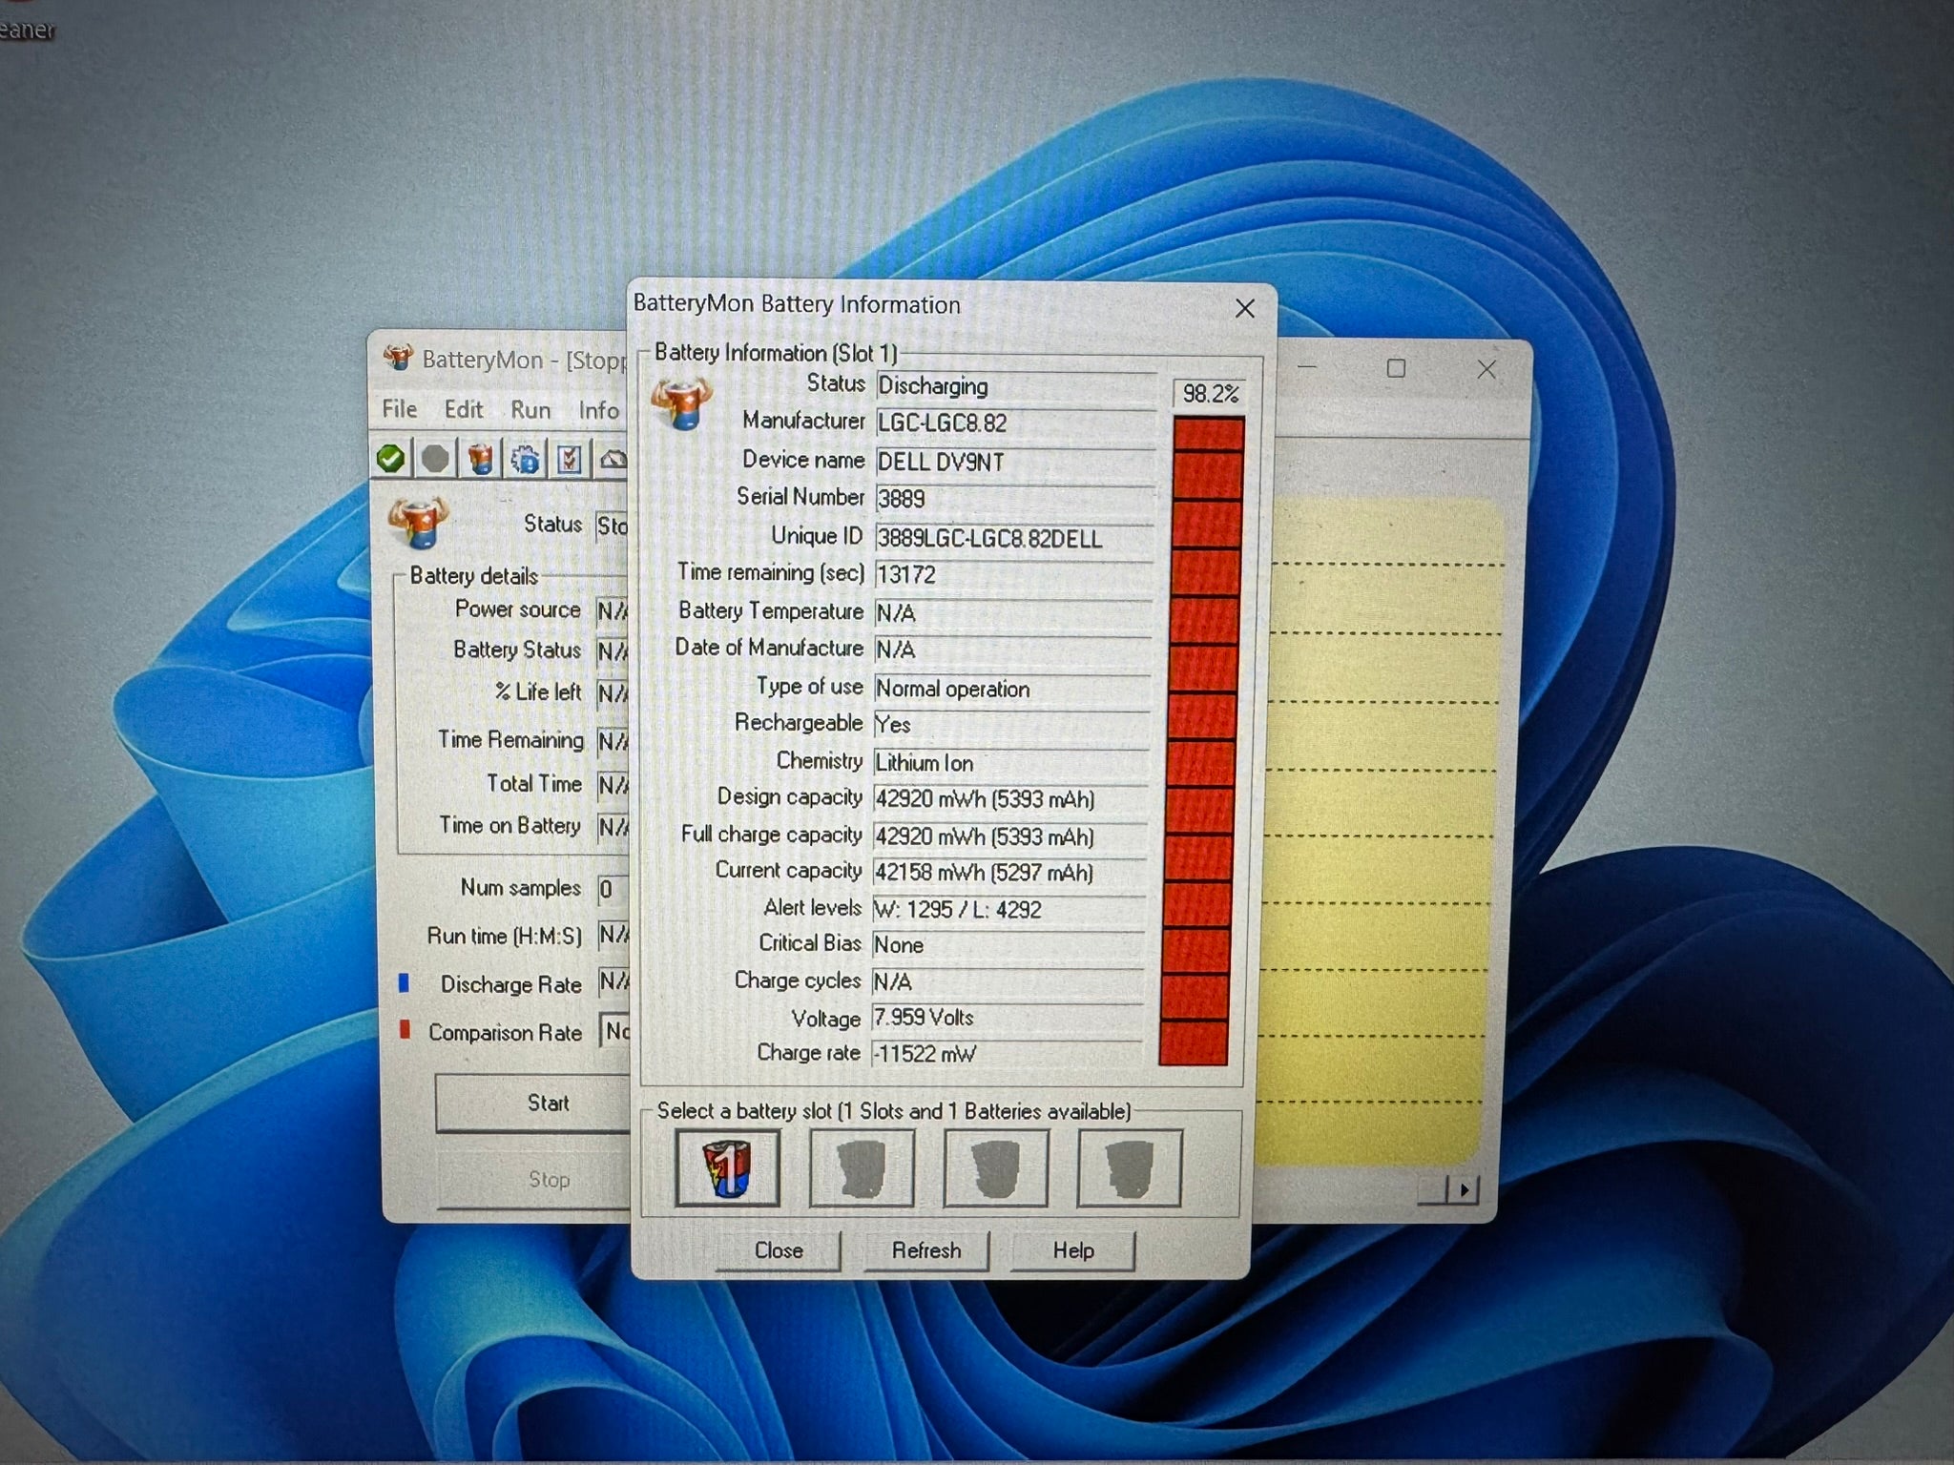
Task: Click the partially hidden gauge toolbar icon
Action: 613,460
